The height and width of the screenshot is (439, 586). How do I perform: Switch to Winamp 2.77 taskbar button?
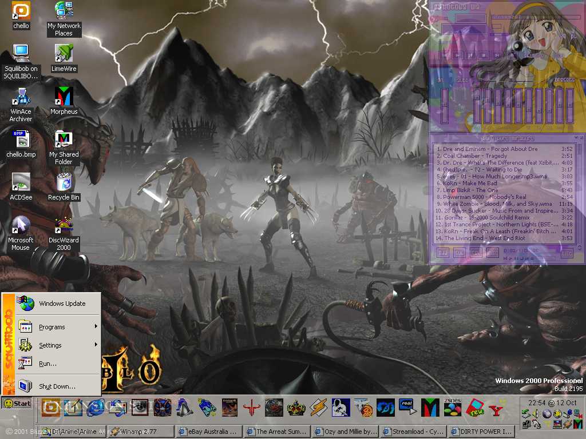click(x=141, y=432)
